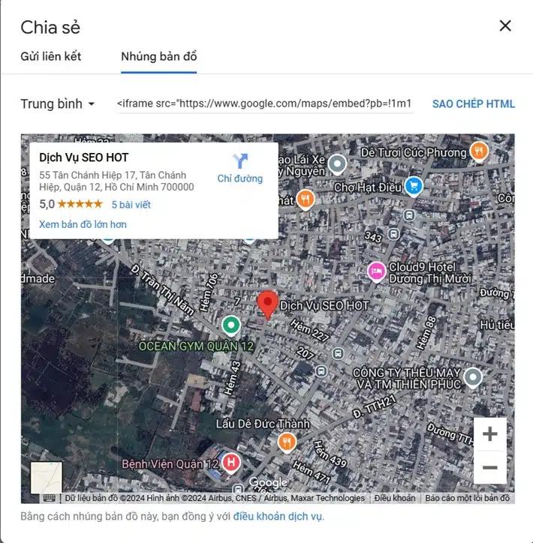
Task: Click the Dê Tươi Cúc Phương restaurant icon
Action: [x=479, y=151]
